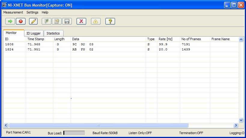This screenshot has width=246, height=138.
Task: Click the floppy disk save icon
Action: tap(67, 21)
